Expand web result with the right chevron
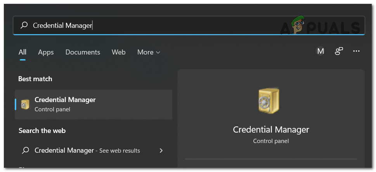This screenshot has width=376, height=172. (161, 150)
